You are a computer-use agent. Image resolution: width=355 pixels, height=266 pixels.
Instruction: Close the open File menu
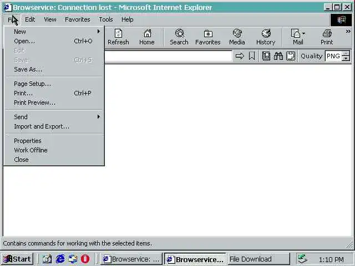pos(12,20)
